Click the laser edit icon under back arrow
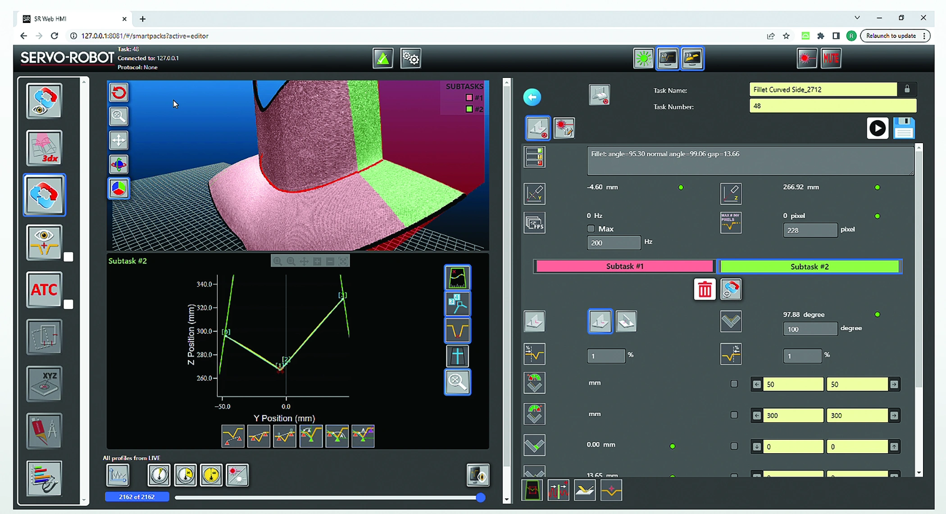Screen dimensions: 946x514 point(564,128)
